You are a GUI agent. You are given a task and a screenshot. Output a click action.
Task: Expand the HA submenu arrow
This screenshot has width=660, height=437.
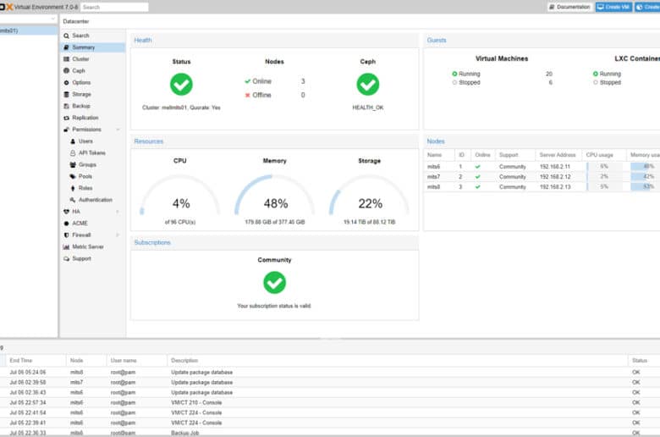118,212
